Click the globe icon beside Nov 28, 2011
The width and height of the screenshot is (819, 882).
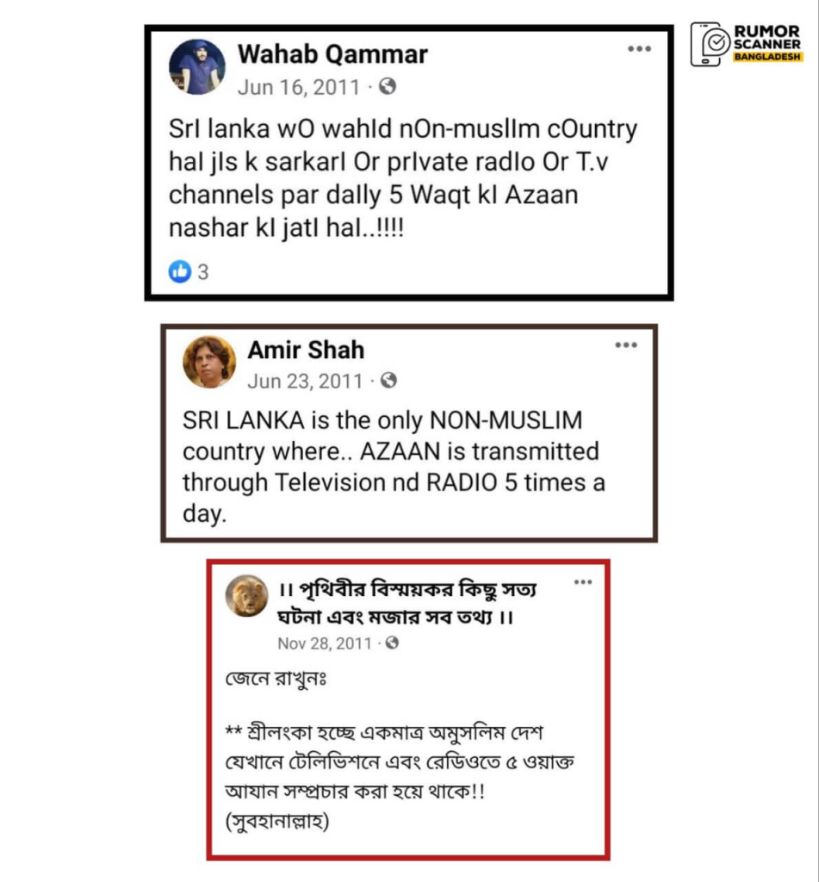pyautogui.click(x=392, y=643)
